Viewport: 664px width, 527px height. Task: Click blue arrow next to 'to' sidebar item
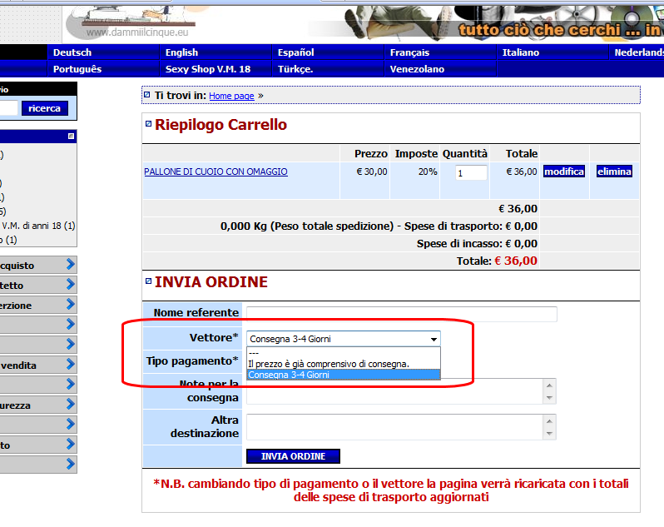[70, 444]
